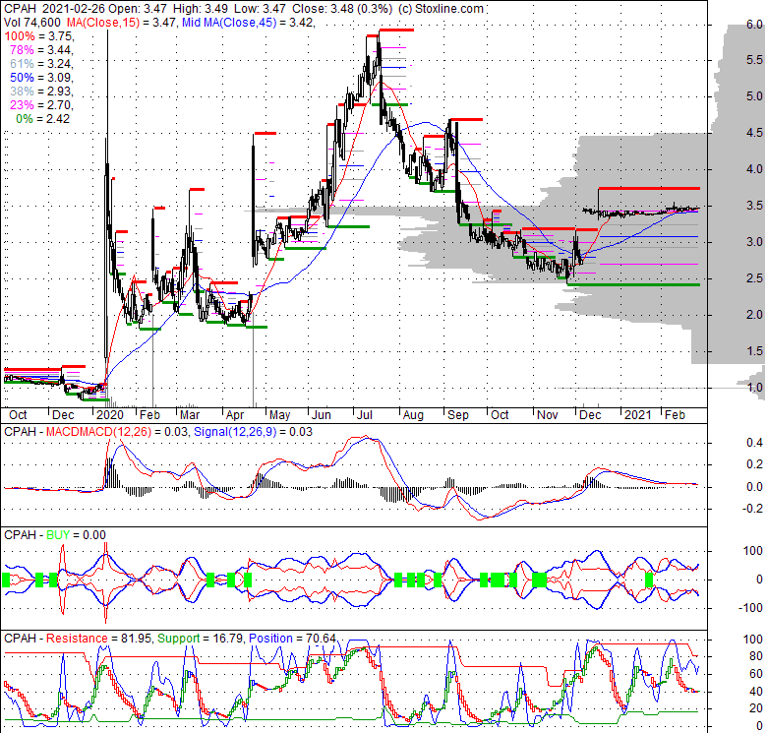Viewport: 767px width, 733px height.
Task: Click the Vol 74,600 label
Action: (31, 23)
